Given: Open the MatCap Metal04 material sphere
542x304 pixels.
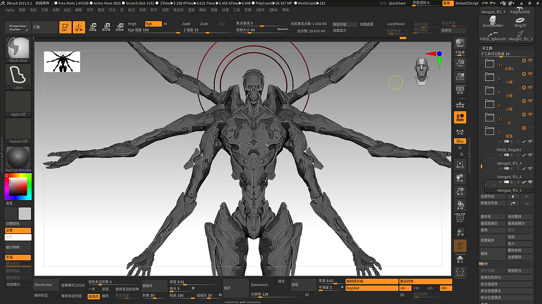Looking at the screenshot, I should (18, 159).
